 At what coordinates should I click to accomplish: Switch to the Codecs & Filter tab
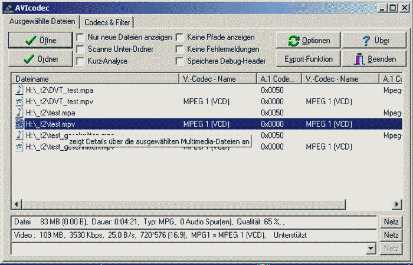107,22
